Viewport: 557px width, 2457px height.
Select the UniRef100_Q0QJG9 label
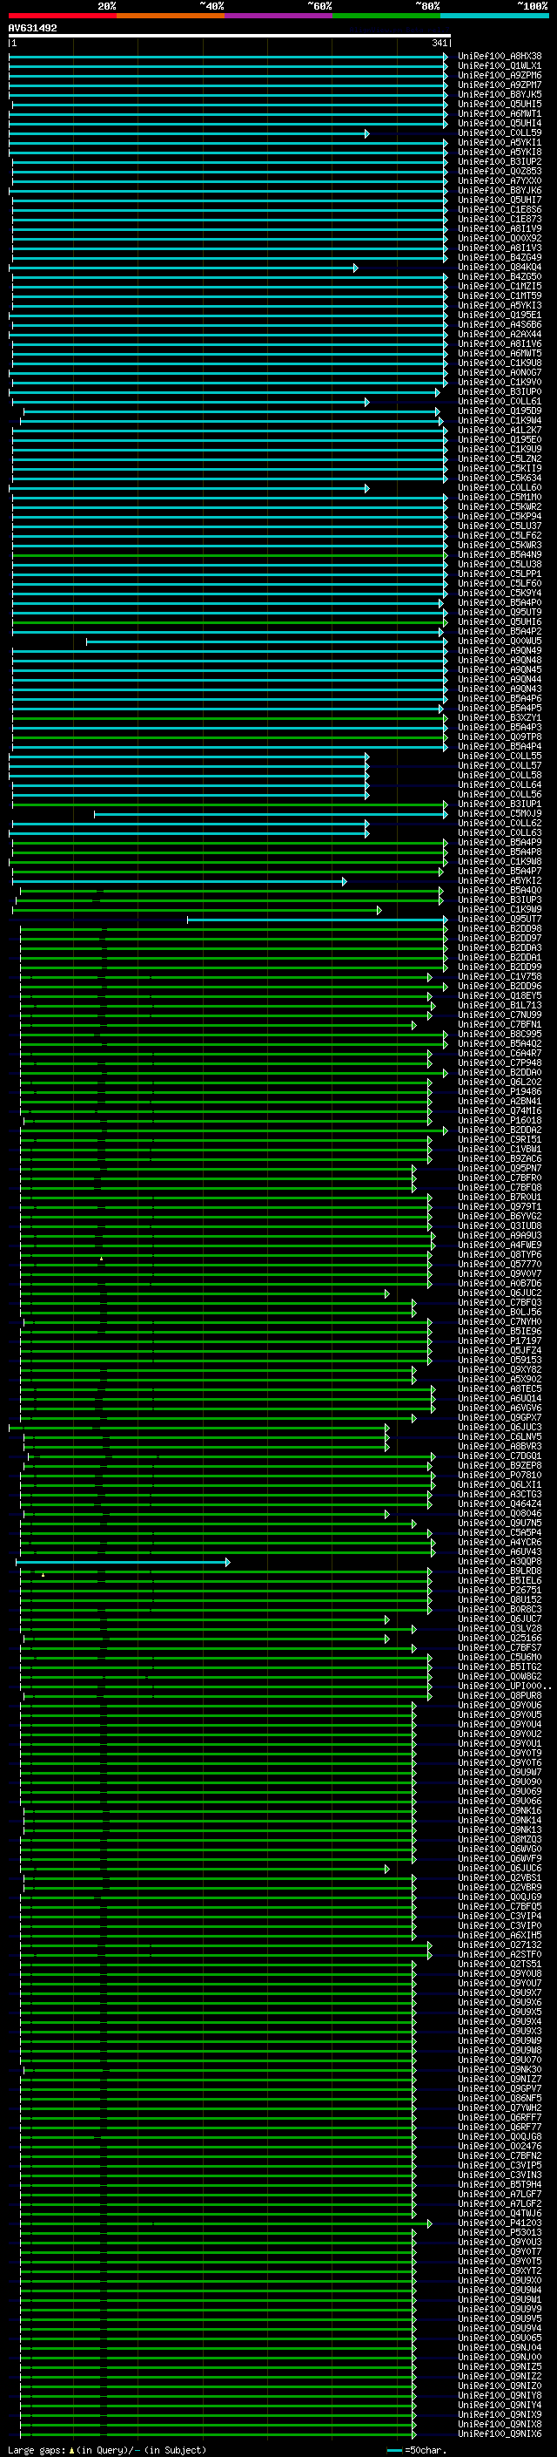pyautogui.click(x=500, y=1897)
